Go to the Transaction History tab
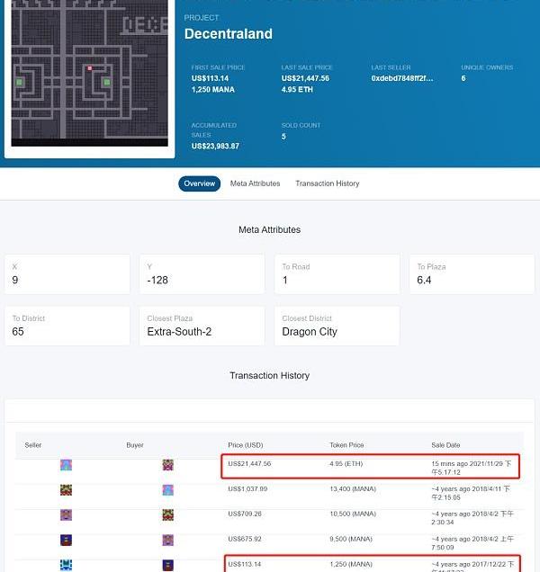Viewport: 540px width, 572px height. pos(328,183)
